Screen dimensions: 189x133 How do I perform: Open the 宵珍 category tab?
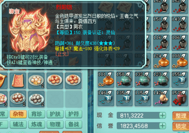coord(37,114)
